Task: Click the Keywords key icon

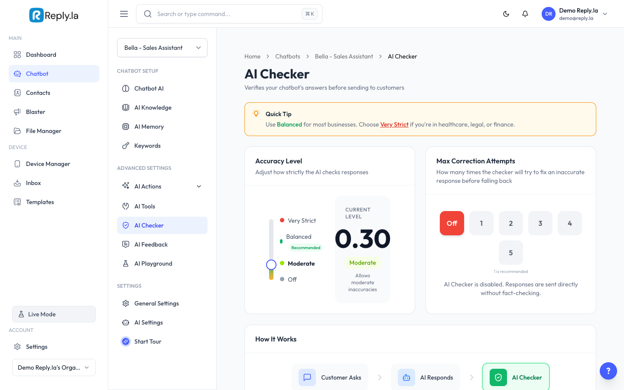Action: click(126, 146)
